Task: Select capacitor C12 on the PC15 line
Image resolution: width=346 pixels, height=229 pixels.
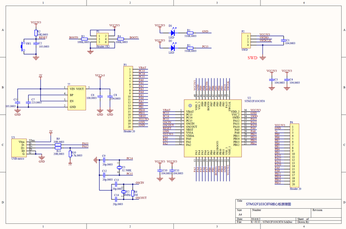Action: (x=104, y=175)
